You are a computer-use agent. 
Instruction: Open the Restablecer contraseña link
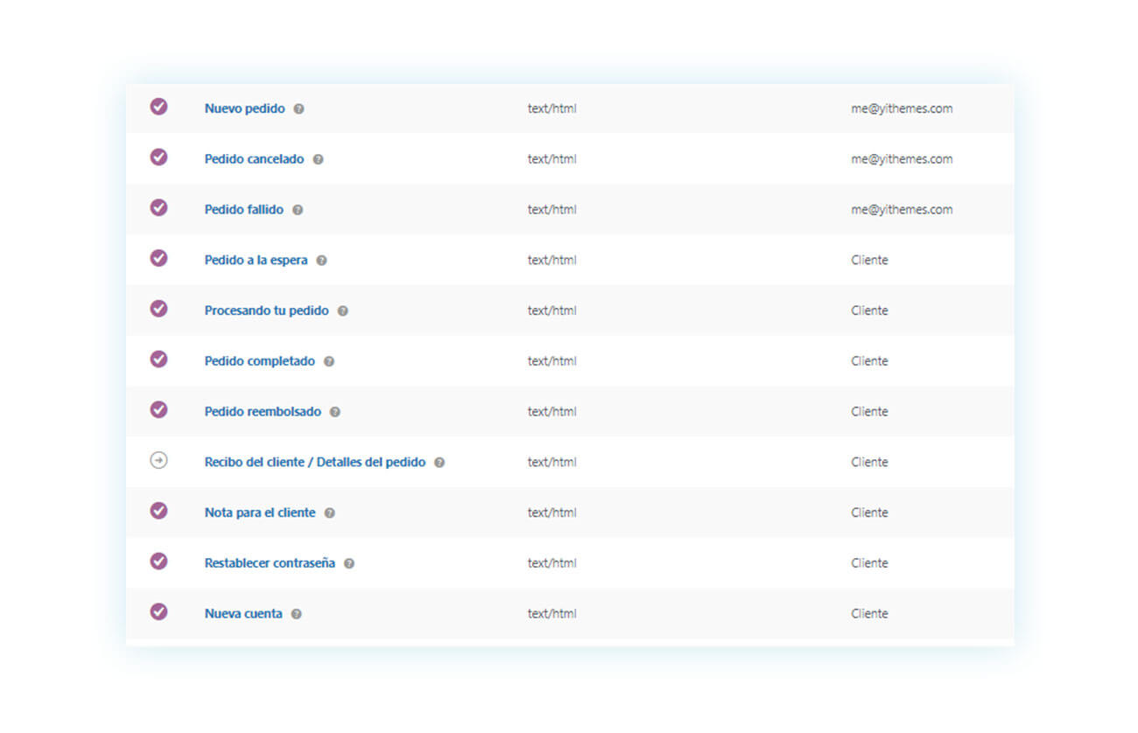270,563
